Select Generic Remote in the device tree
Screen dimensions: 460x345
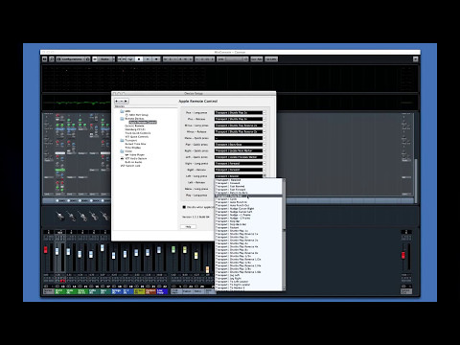coord(134,126)
